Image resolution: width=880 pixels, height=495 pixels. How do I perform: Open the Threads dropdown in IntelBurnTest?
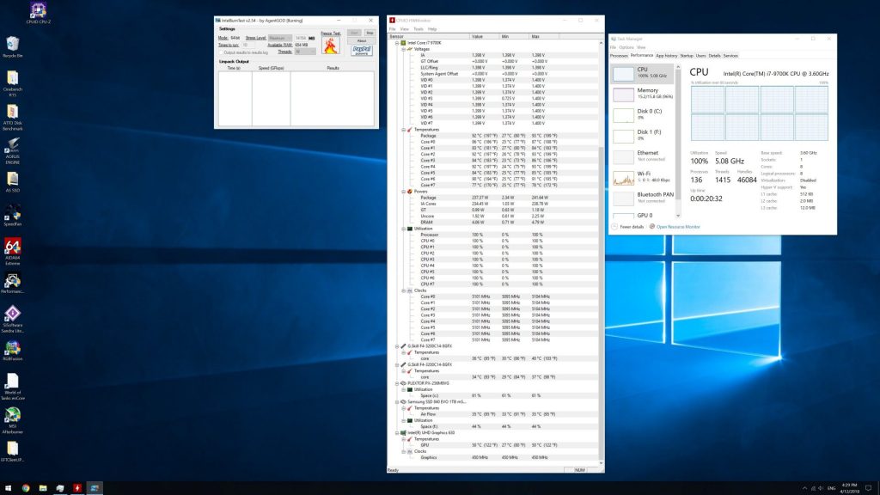[305, 52]
